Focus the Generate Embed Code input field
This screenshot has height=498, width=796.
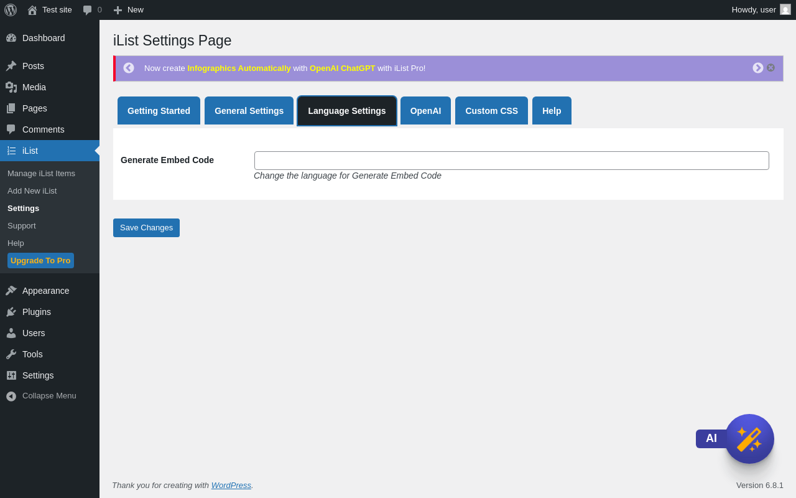pos(512,161)
